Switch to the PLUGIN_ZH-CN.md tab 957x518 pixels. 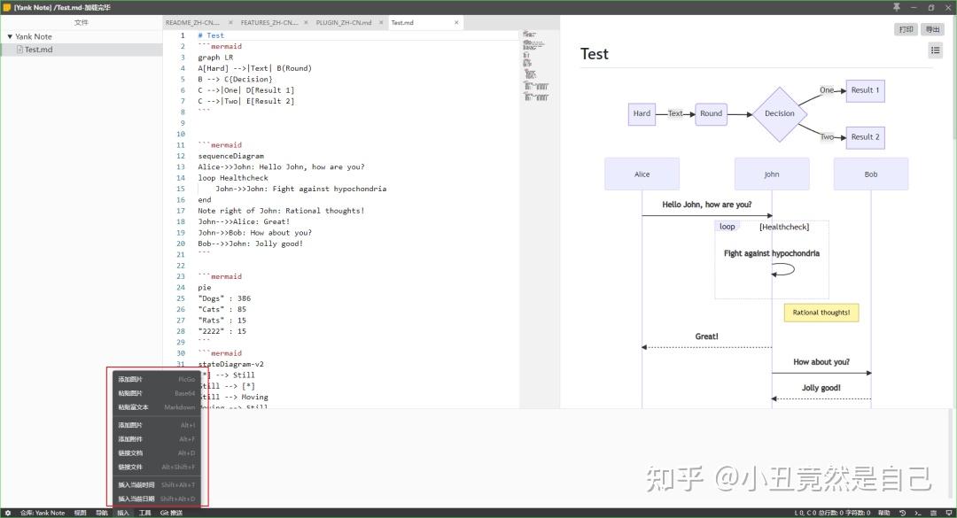[x=344, y=22]
